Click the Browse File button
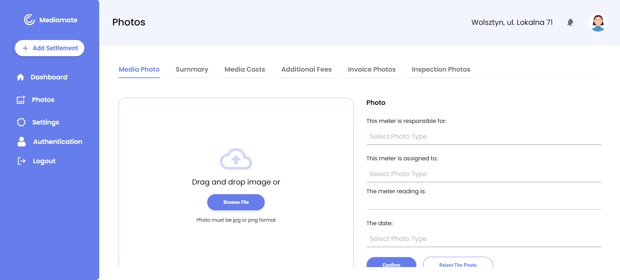 point(236,202)
